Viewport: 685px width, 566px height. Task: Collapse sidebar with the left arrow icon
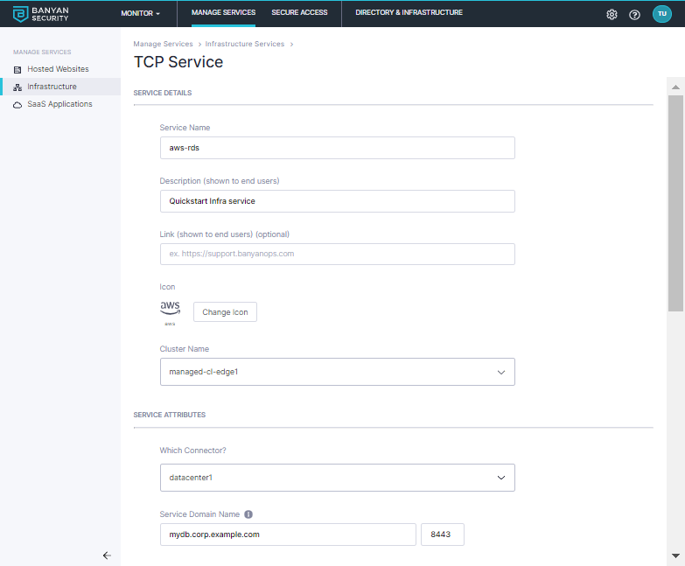pyautogui.click(x=107, y=555)
